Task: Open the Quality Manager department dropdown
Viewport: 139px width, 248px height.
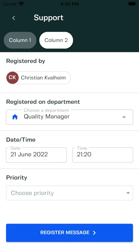Action: click(69, 117)
